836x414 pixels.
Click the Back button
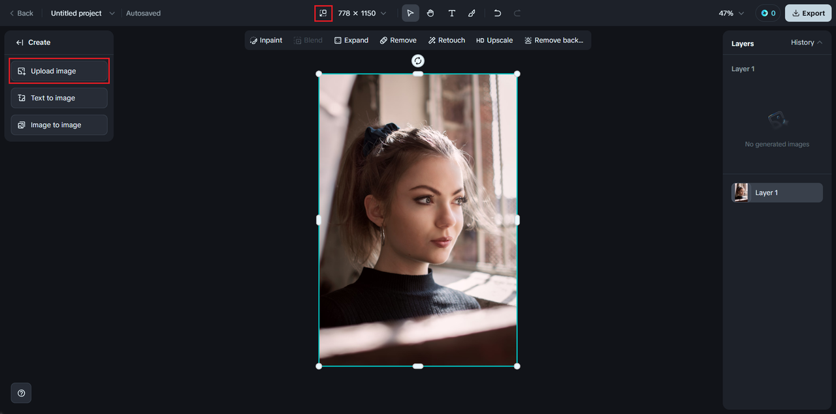click(x=22, y=13)
